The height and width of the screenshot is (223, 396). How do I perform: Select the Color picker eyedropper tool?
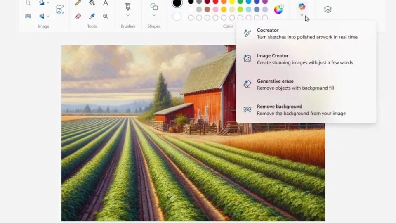[92, 17]
